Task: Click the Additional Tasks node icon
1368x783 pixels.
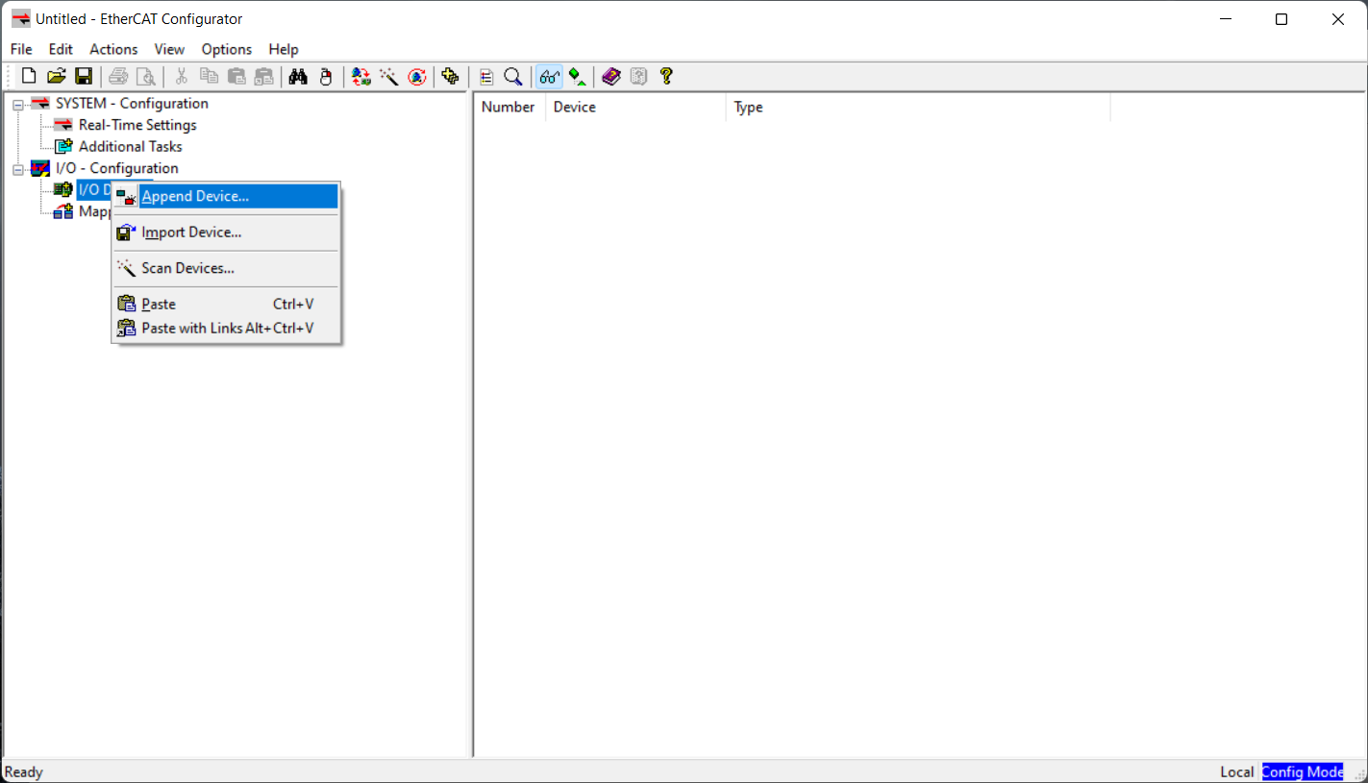Action: coord(63,146)
